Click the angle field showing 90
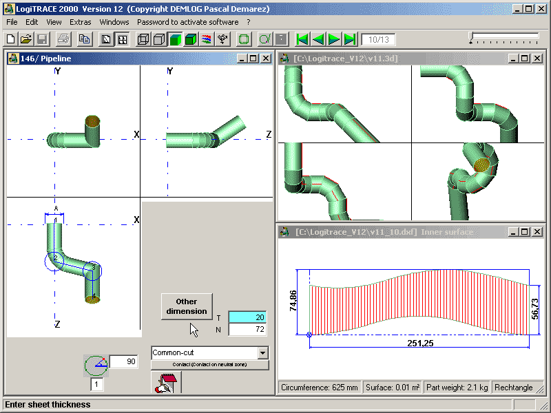This screenshot has height=413, width=551. (x=124, y=362)
